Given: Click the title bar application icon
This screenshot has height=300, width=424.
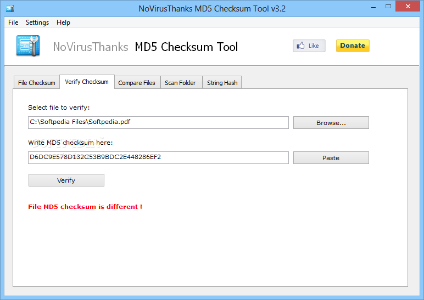Looking at the screenshot, I should 10,8.
